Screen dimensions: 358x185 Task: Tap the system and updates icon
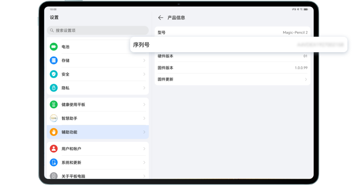pos(54,162)
